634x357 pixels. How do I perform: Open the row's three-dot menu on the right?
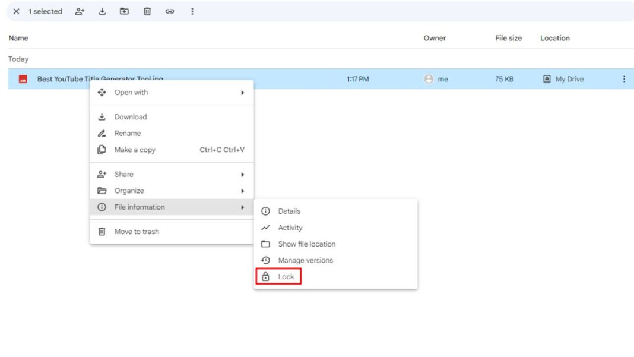[624, 78]
